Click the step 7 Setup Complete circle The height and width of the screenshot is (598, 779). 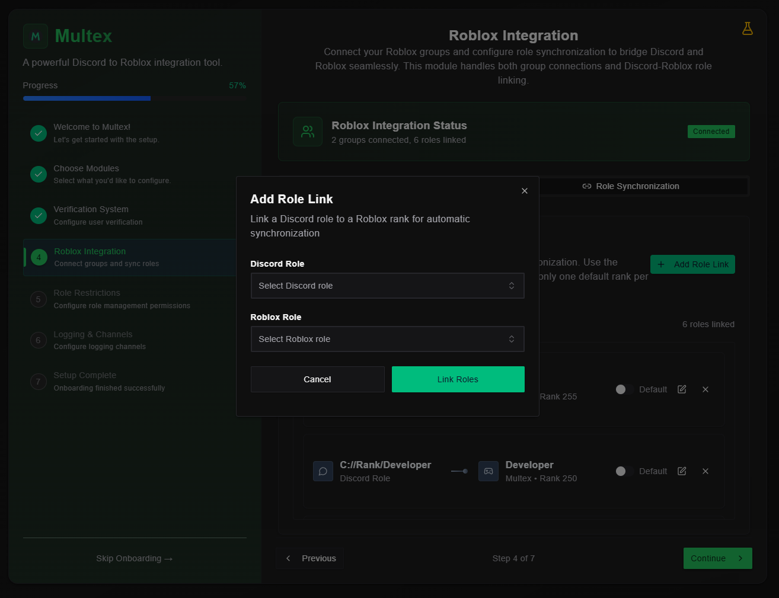pos(39,382)
